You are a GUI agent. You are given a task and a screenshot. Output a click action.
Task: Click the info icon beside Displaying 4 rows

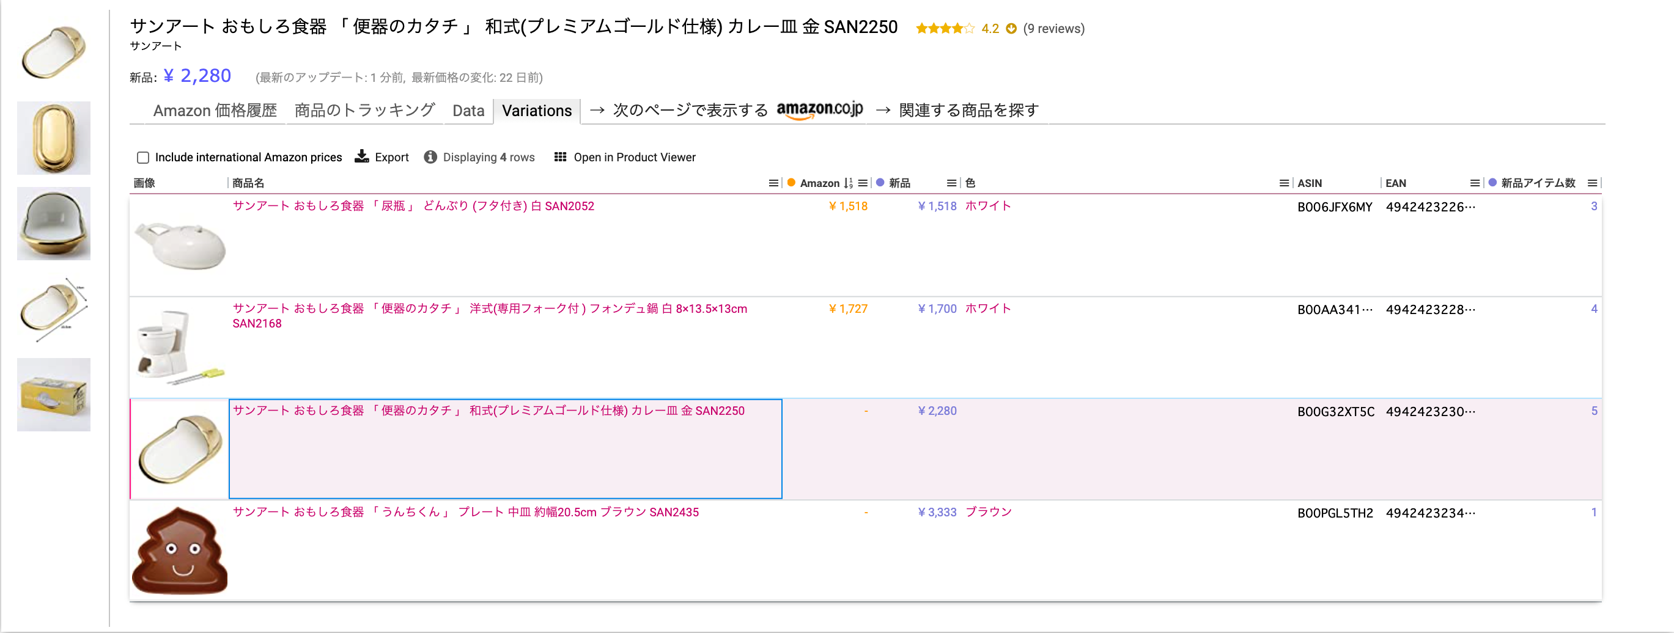430,157
